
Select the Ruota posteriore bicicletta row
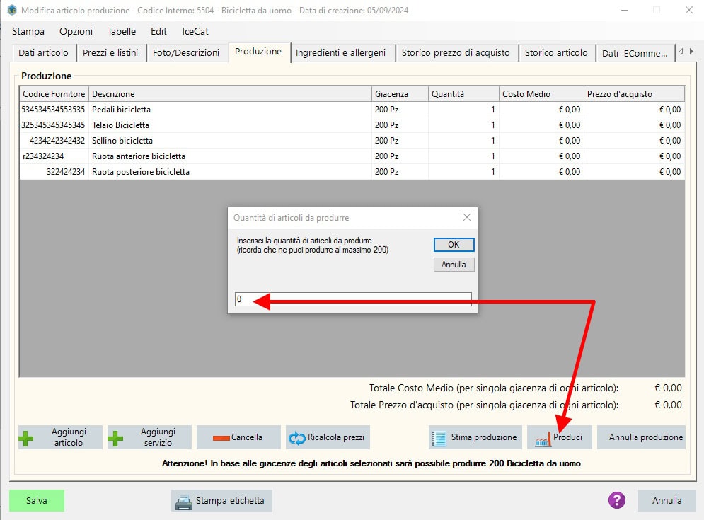click(x=352, y=172)
